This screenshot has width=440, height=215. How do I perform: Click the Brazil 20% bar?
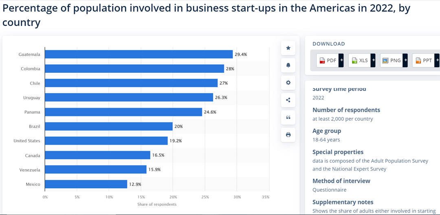[x=109, y=126]
